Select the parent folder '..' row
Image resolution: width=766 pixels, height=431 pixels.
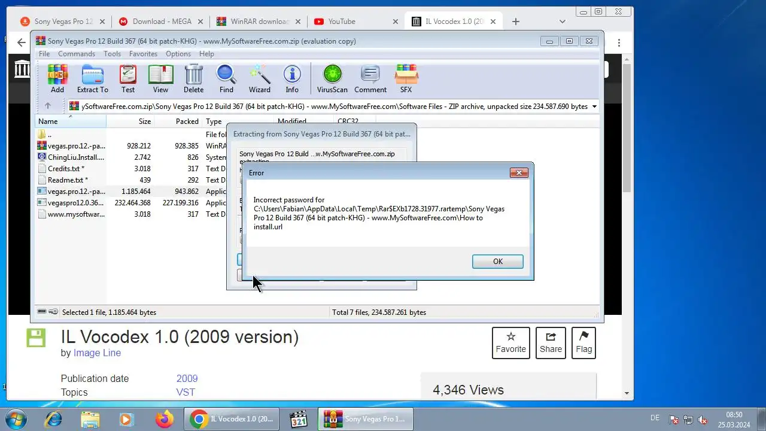(x=132, y=135)
